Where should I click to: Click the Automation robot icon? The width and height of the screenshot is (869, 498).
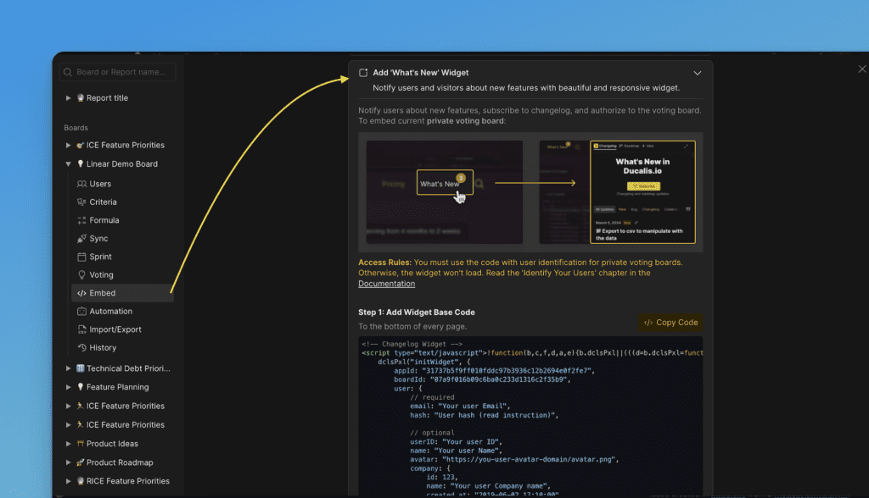tap(83, 311)
